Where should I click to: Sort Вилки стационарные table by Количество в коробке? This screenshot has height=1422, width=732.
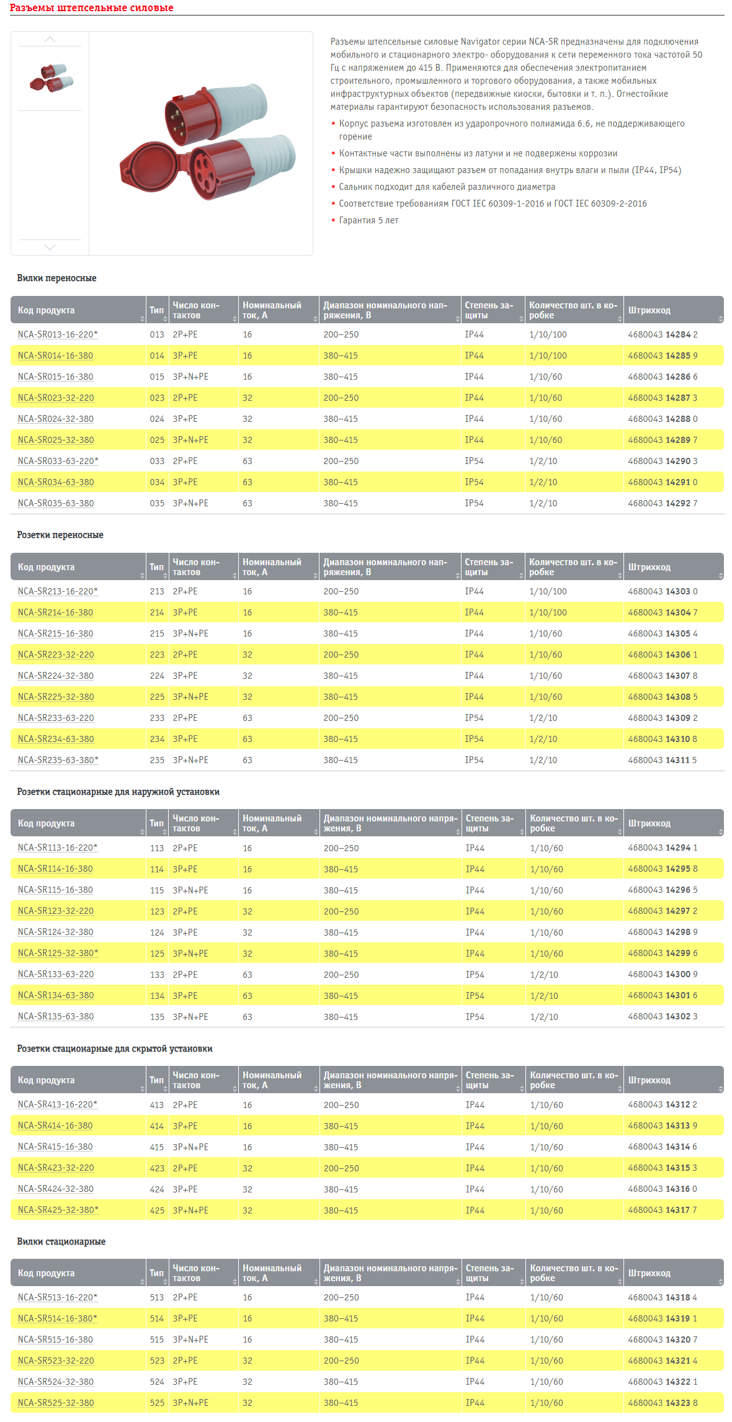pyautogui.click(x=574, y=1273)
